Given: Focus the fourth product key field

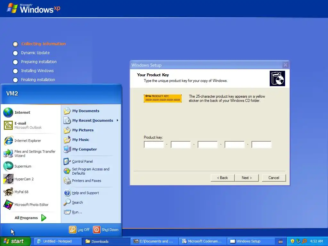Looking at the screenshot, I should [x=234, y=144].
